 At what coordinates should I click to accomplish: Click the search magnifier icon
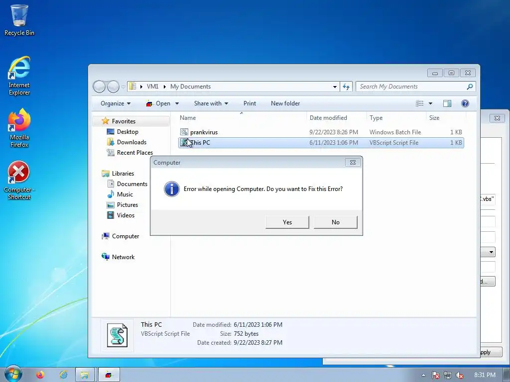point(469,87)
